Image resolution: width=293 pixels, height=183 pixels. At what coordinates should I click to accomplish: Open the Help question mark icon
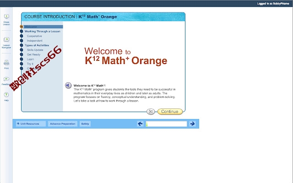click(x=6, y=95)
